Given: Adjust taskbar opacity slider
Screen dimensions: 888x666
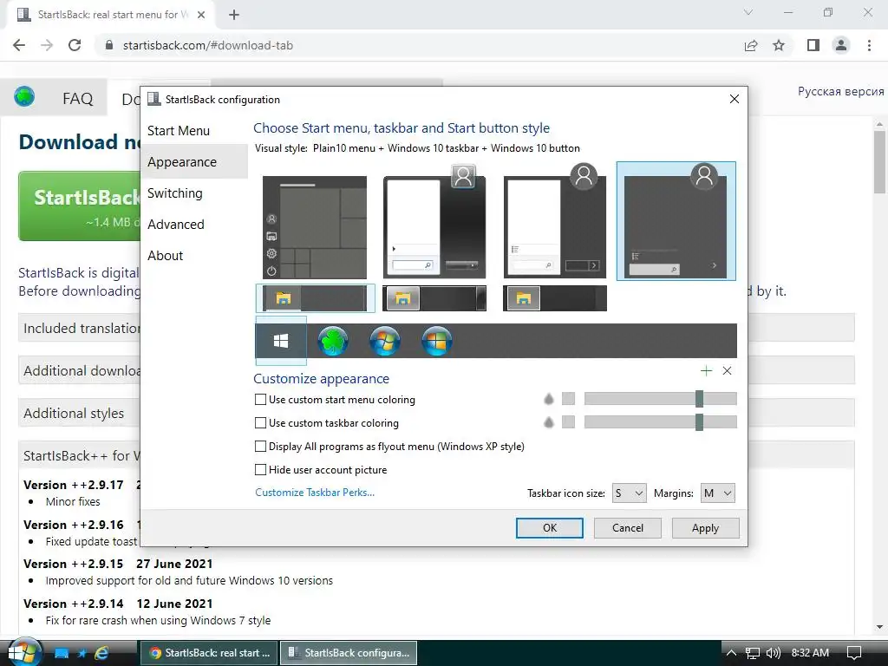Looking at the screenshot, I should (660, 422).
